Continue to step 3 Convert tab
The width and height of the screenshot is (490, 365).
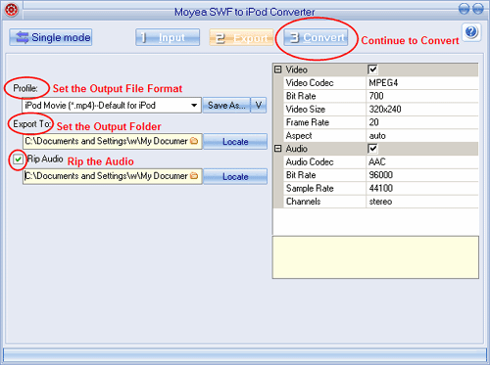316,37
